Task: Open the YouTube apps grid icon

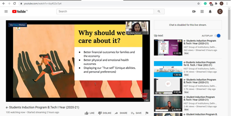Action: point(202,12)
